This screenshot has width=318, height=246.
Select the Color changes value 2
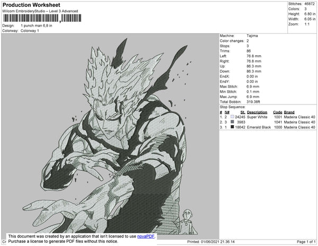pos(248,41)
